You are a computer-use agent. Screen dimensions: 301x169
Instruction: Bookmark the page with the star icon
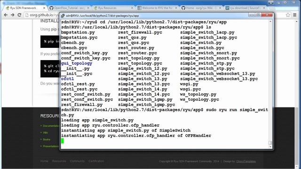pyautogui.click(x=288, y=15)
